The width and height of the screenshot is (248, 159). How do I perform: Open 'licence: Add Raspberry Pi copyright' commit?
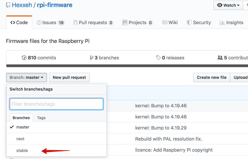pyautogui.click(x=174, y=150)
